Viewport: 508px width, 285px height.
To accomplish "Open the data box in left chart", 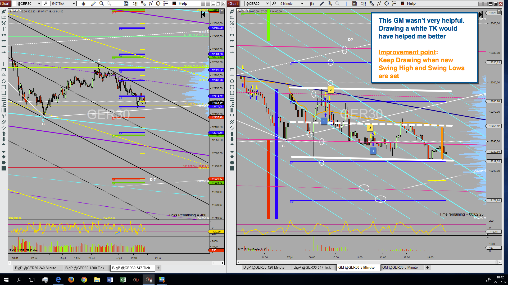I will click(x=126, y=3).
